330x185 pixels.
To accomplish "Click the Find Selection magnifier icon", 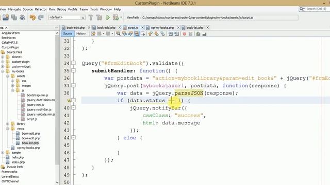I will coord(118,34).
